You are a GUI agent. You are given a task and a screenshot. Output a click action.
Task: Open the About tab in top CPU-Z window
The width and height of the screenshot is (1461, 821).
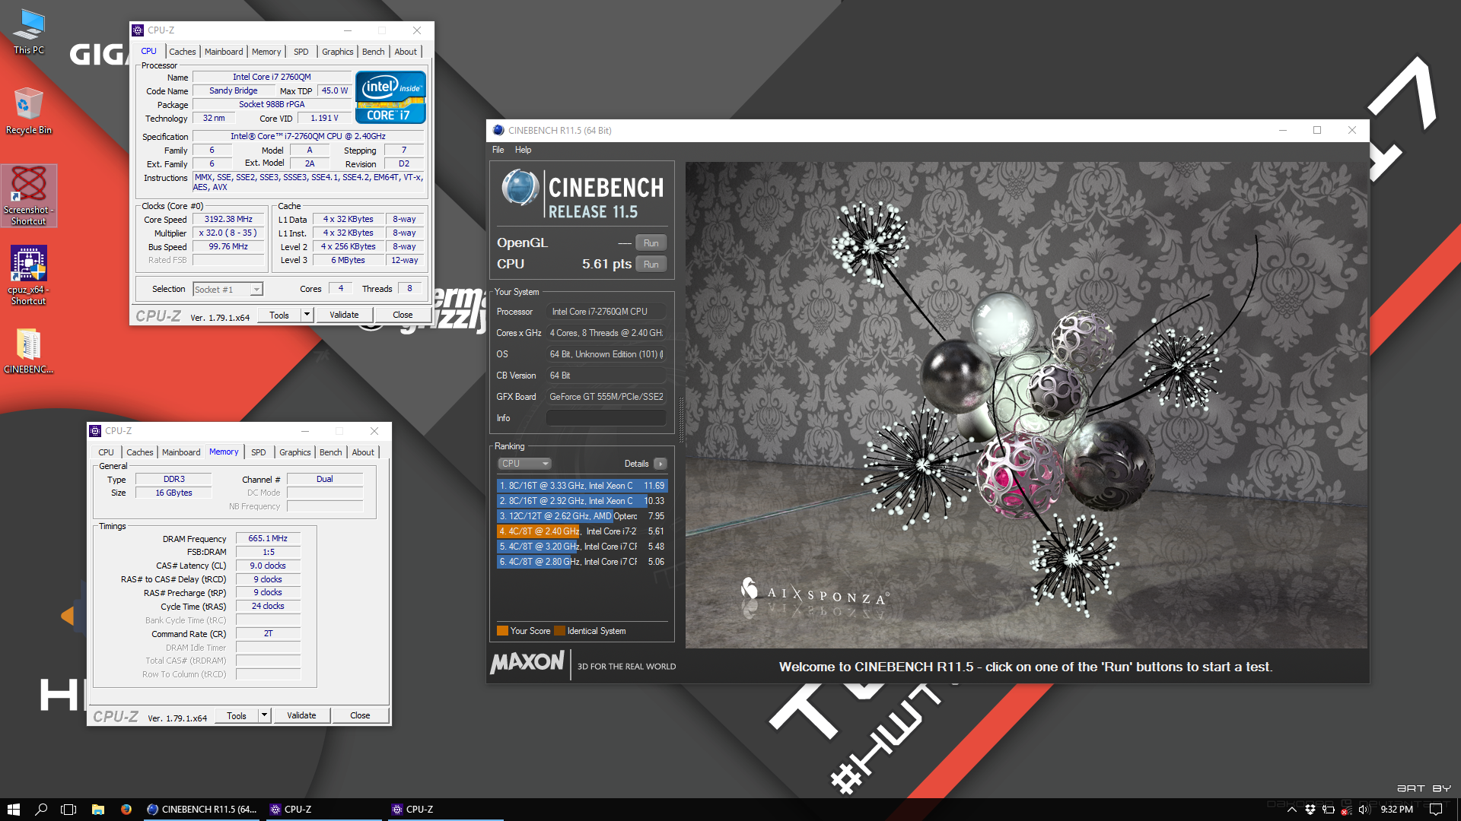(x=406, y=52)
